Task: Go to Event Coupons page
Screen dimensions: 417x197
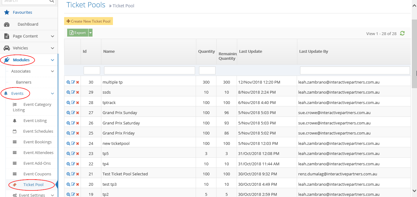Action: (x=37, y=174)
